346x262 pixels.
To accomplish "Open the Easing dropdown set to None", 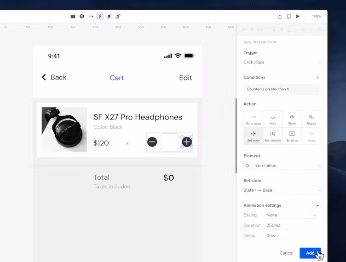I will click(x=292, y=215).
